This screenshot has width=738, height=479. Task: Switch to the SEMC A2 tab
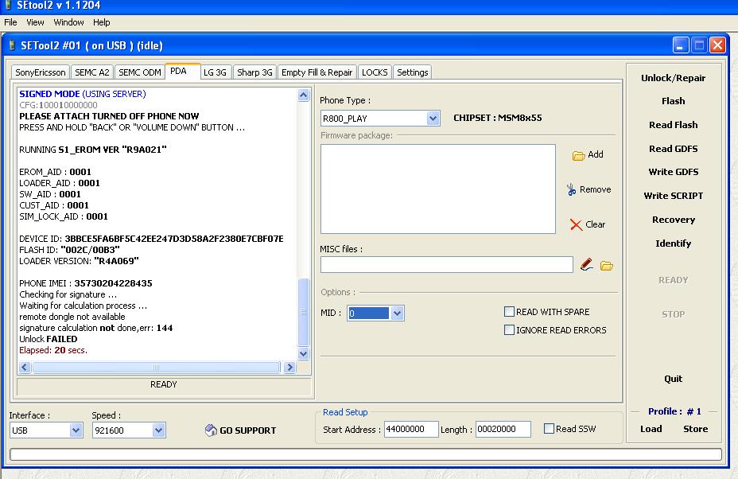point(92,72)
